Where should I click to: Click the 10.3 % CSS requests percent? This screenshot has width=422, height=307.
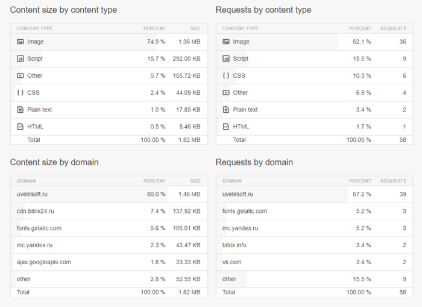tap(362, 75)
